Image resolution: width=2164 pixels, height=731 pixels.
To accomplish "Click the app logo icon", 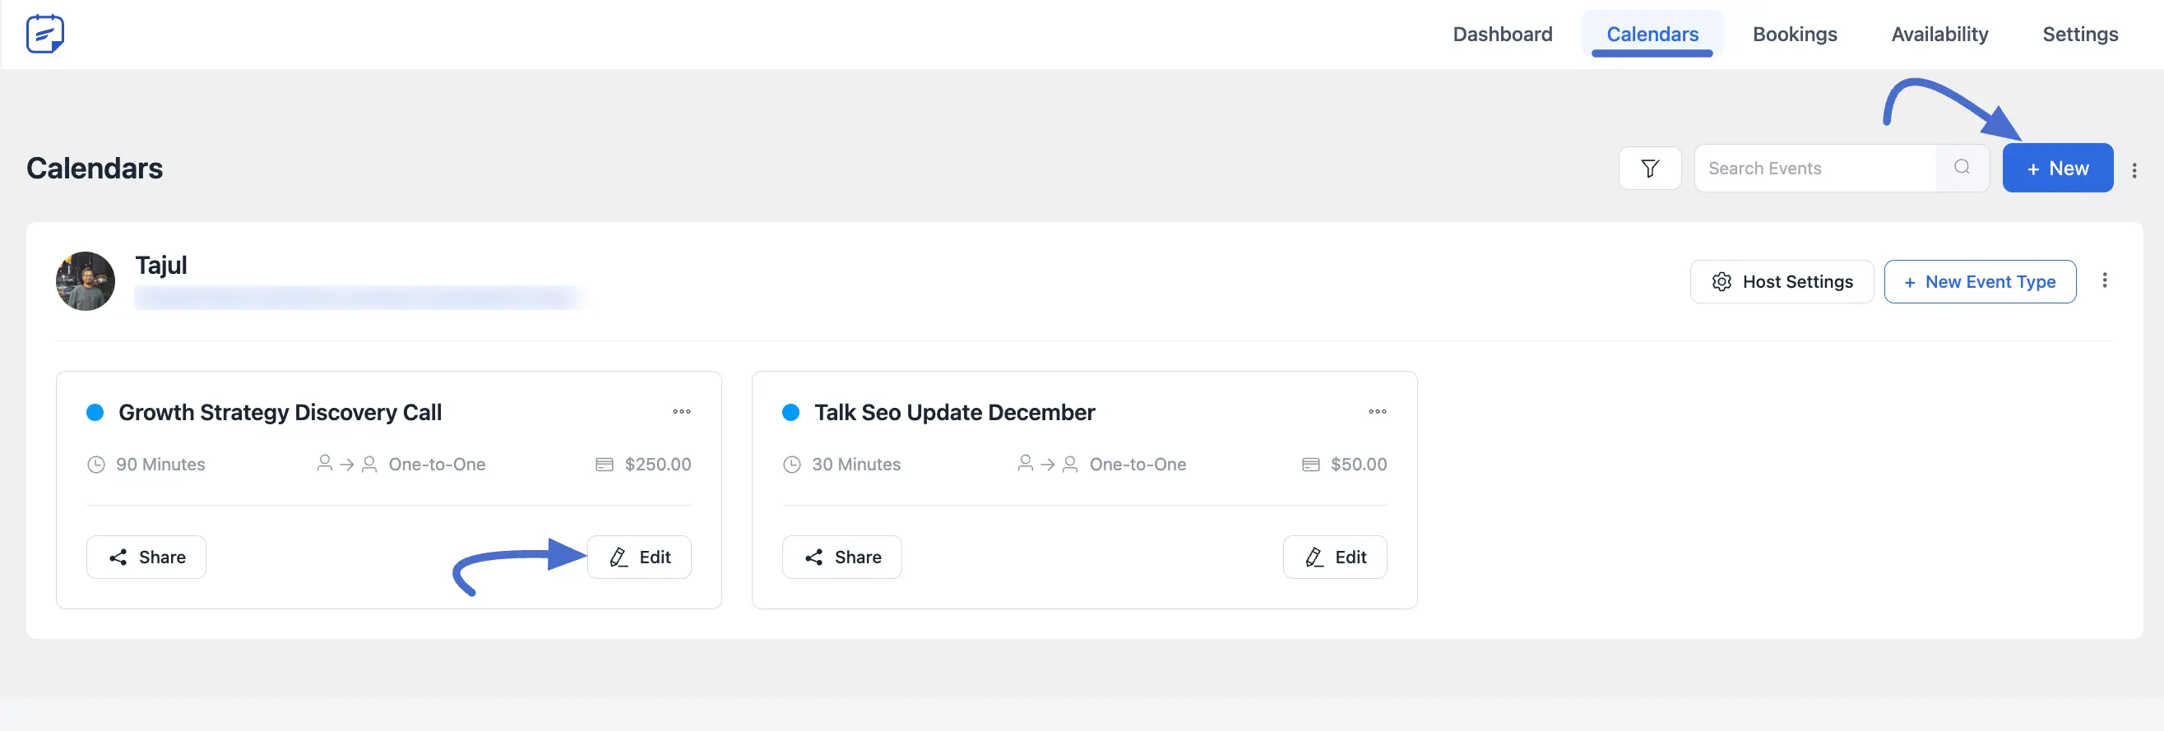I will [x=45, y=34].
